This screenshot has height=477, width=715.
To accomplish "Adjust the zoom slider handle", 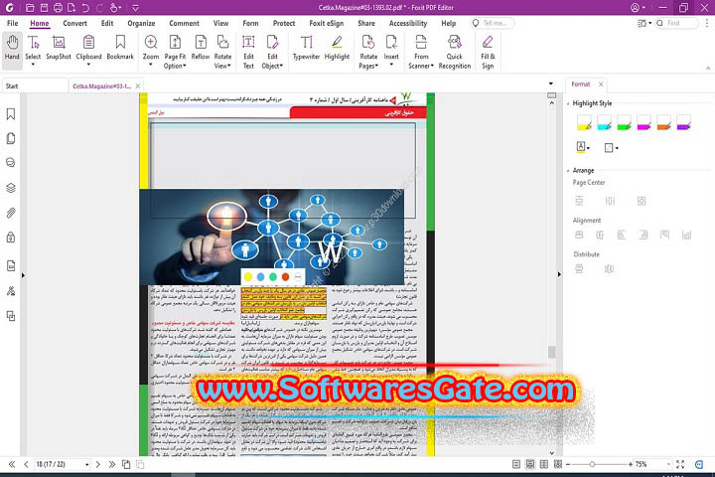I will point(592,464).
